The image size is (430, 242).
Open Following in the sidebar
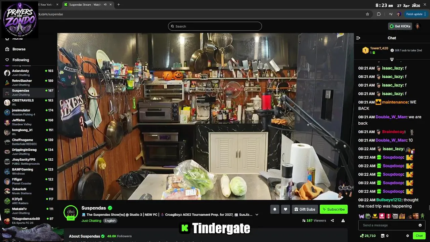[20, 60]
